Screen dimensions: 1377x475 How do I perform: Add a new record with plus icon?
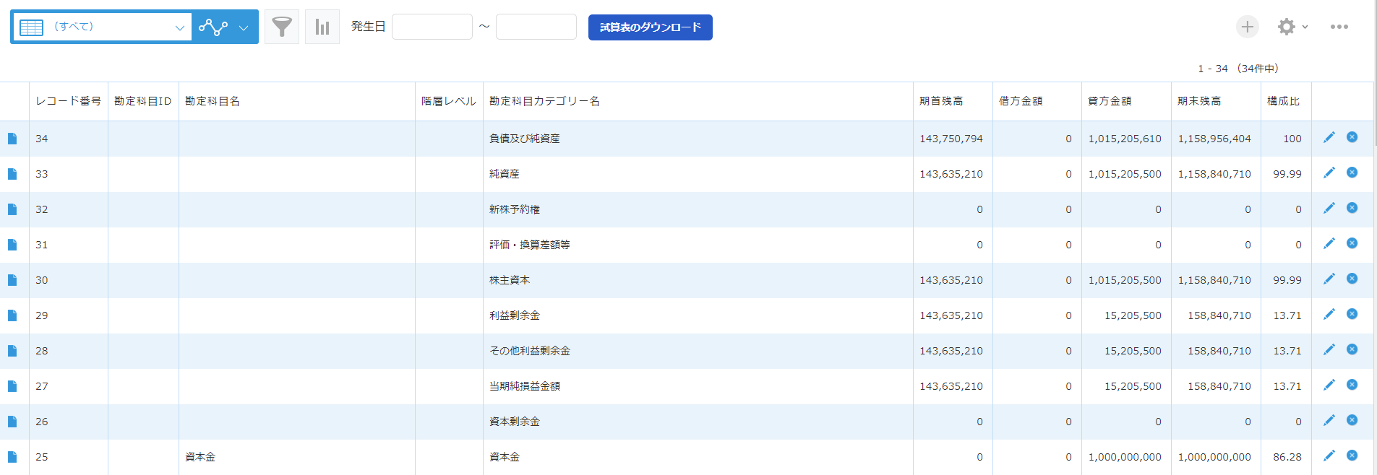tap(1248, 27)
